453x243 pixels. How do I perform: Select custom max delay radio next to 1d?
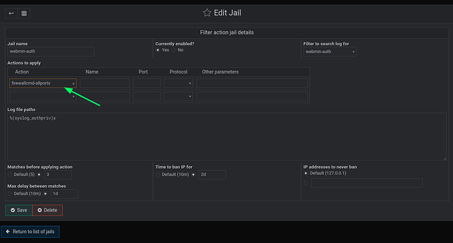coord(45,194)
